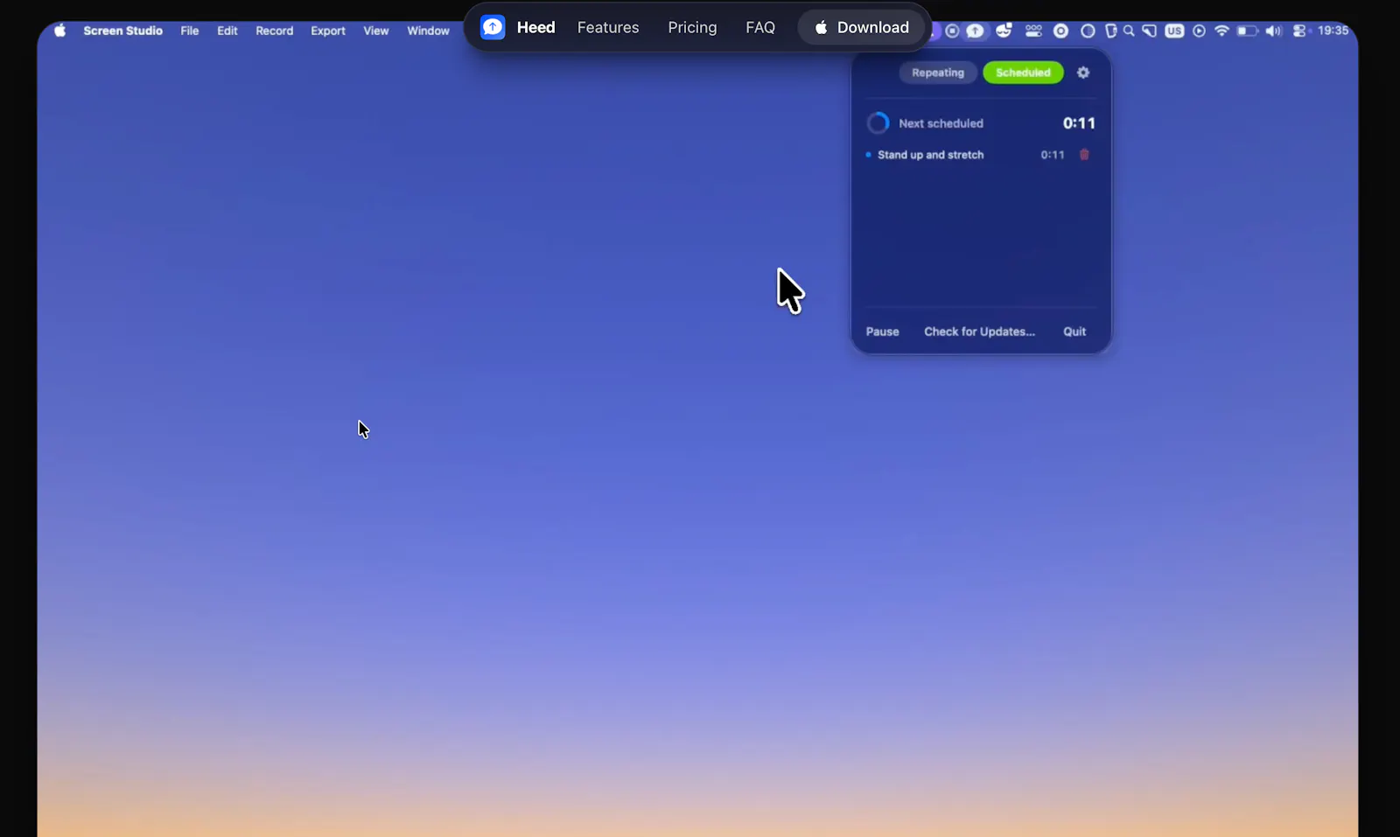Image resolution: width=1400 pixels, height=837 pixels.
Task: Go to the Features link
Action: coord(608,27)
